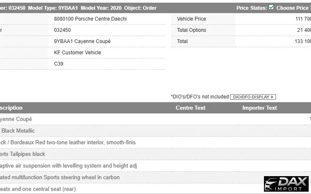
Task: Select the Centre Text column header
Action: [190, 108]
